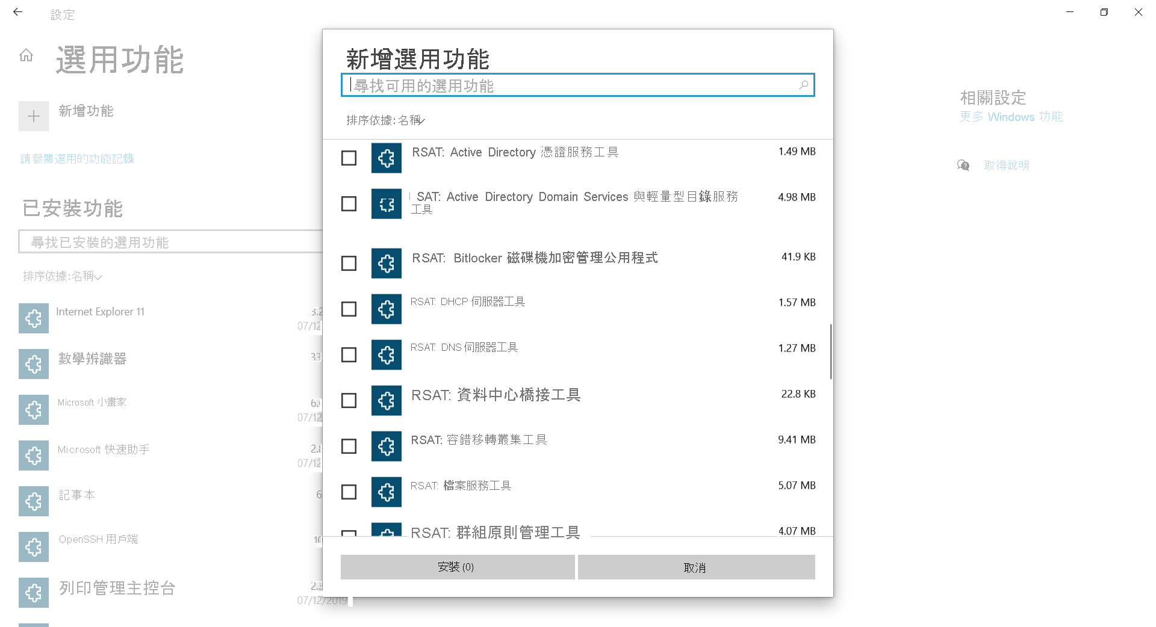1156x627 pixels.
Task: Click icon for RSAT: DNS 伺服器工具
Action: coord(387,355)
